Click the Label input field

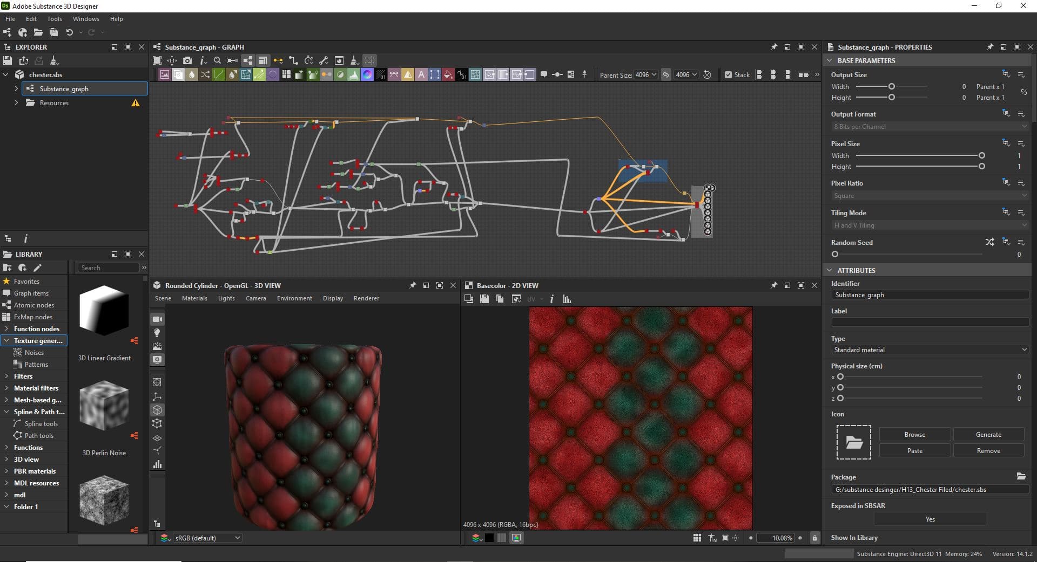pyautogui.click(x=930, y=322)
